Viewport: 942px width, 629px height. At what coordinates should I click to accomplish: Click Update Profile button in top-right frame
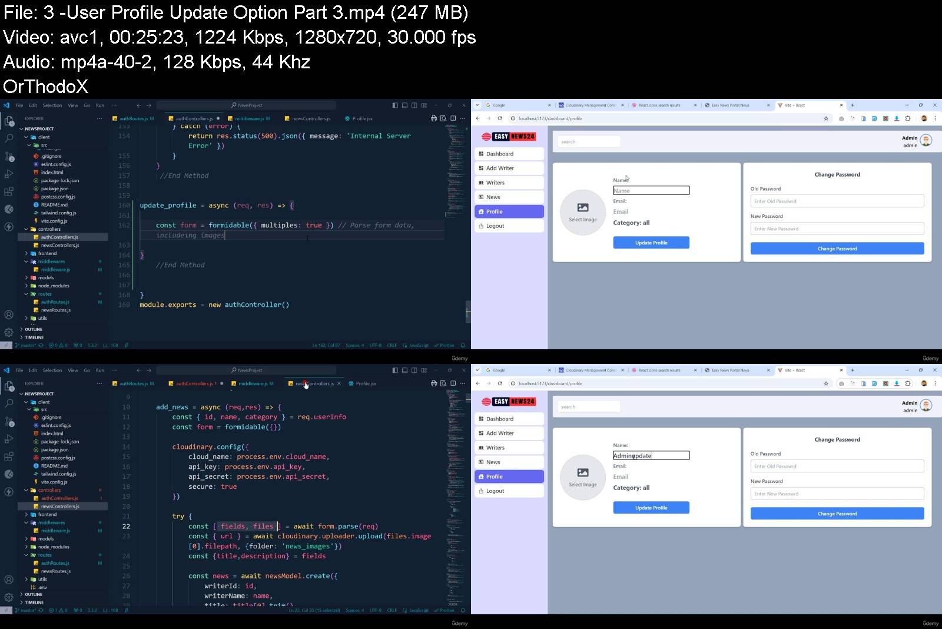pos(651,243)
